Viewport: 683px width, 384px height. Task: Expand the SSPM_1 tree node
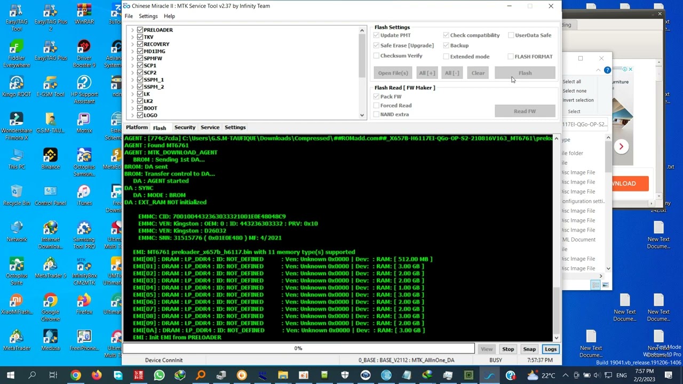132,80
